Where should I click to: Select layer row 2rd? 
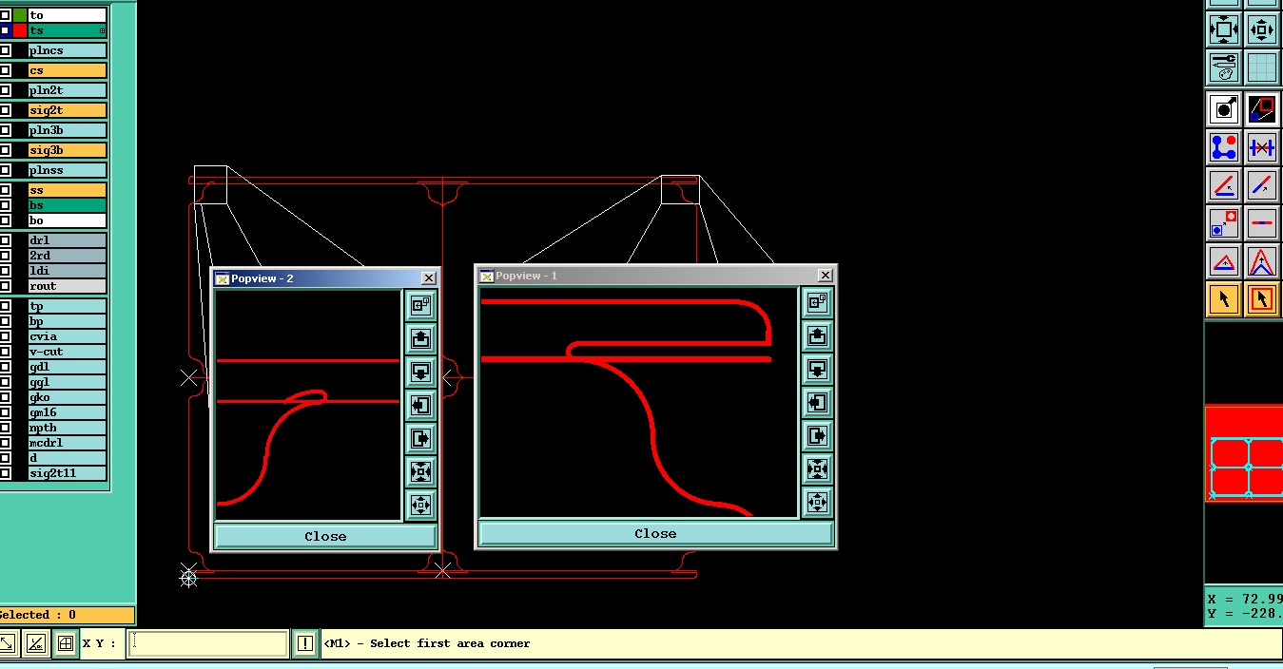67,256
